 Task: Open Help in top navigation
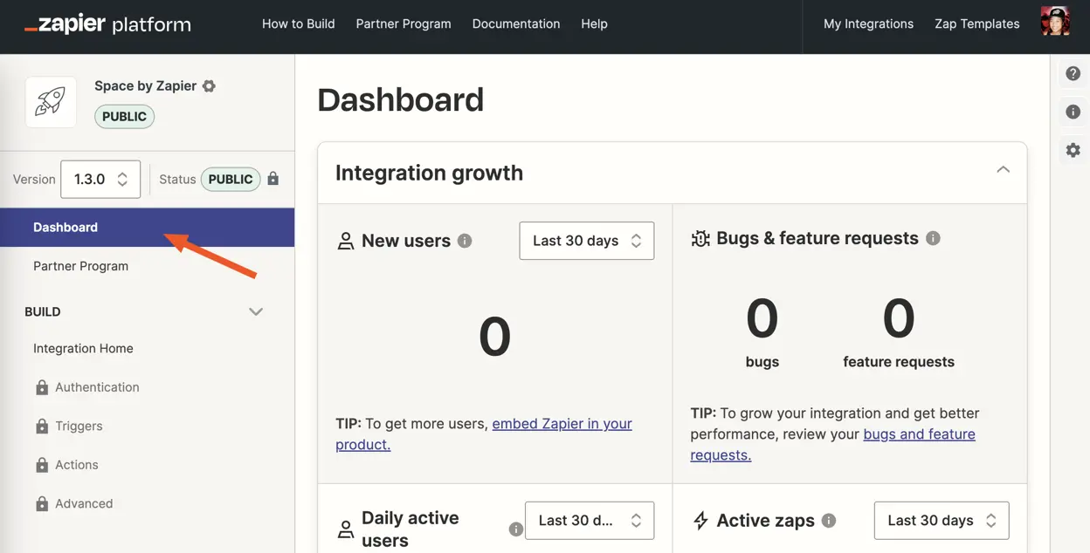tap(594, 24)
